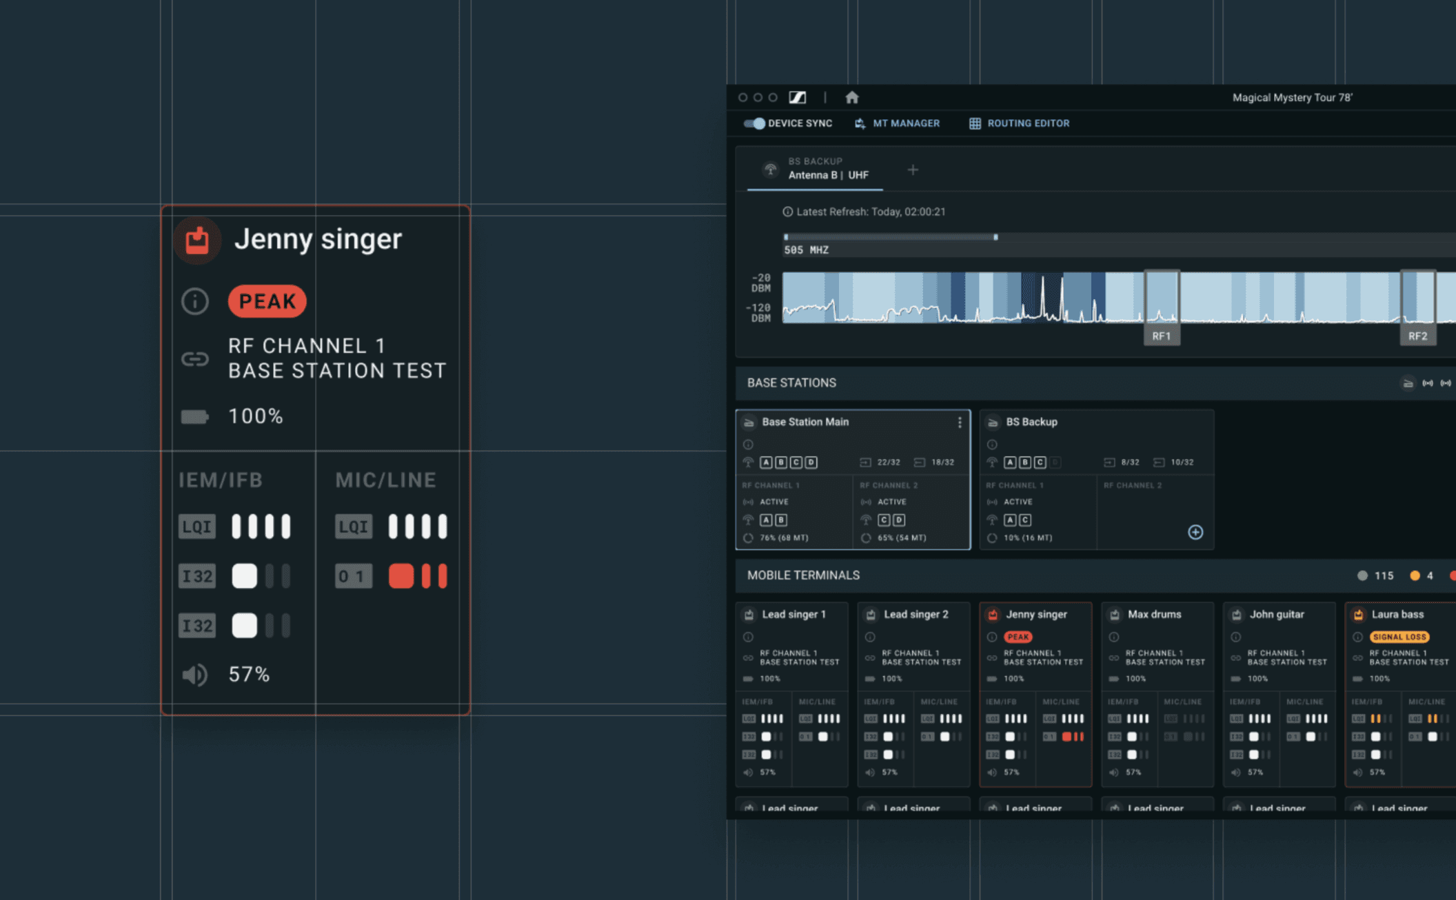Click the RF2 marker on spectrum
This screenshot has width=1456, height=900.
[1417, 336]
